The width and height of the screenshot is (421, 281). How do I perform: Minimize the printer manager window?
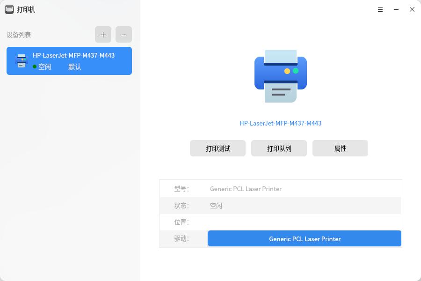pyautogui.click(x=396, y=9)
